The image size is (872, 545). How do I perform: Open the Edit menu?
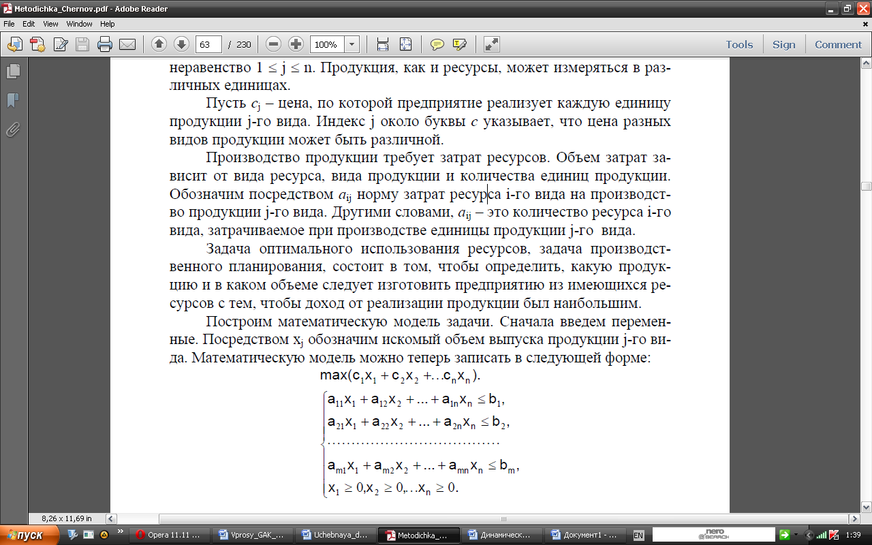(x=29, y=24)
